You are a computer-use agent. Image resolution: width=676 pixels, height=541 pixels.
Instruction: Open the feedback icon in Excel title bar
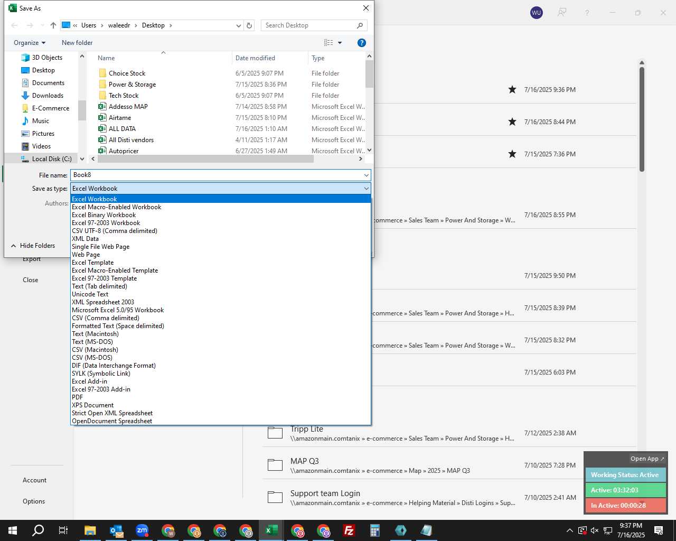coord(562,13)
